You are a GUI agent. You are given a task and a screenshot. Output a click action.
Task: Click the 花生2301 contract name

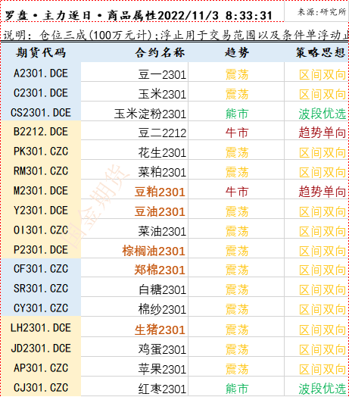point(162,153)
